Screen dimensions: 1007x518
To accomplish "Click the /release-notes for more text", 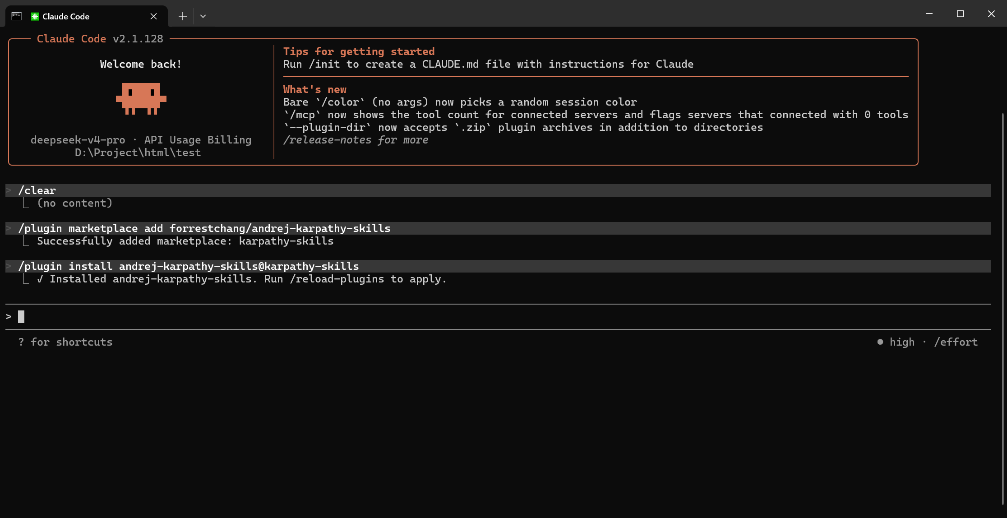I will click(x=356, y=140).
